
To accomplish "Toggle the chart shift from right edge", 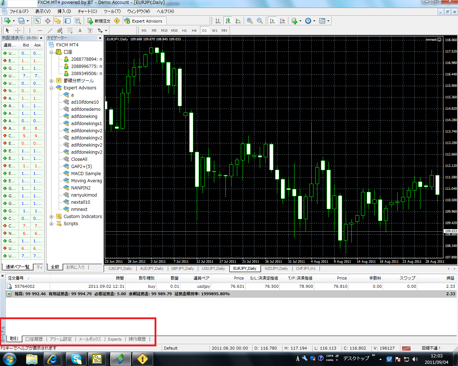I will [x=283, y=20].
